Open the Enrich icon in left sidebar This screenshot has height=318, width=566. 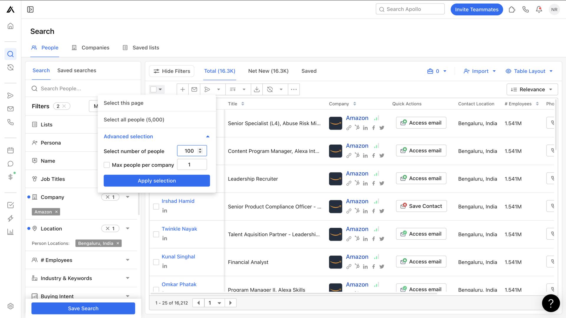10,67
